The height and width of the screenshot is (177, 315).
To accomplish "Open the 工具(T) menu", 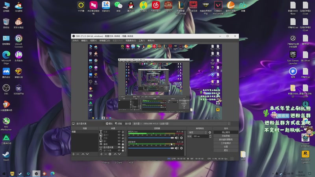I will 142,41.
